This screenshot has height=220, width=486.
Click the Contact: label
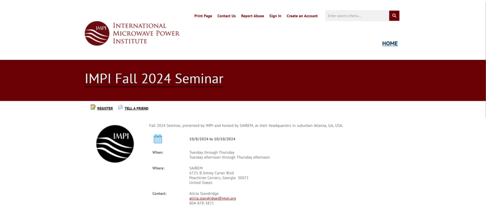(159, 193)
